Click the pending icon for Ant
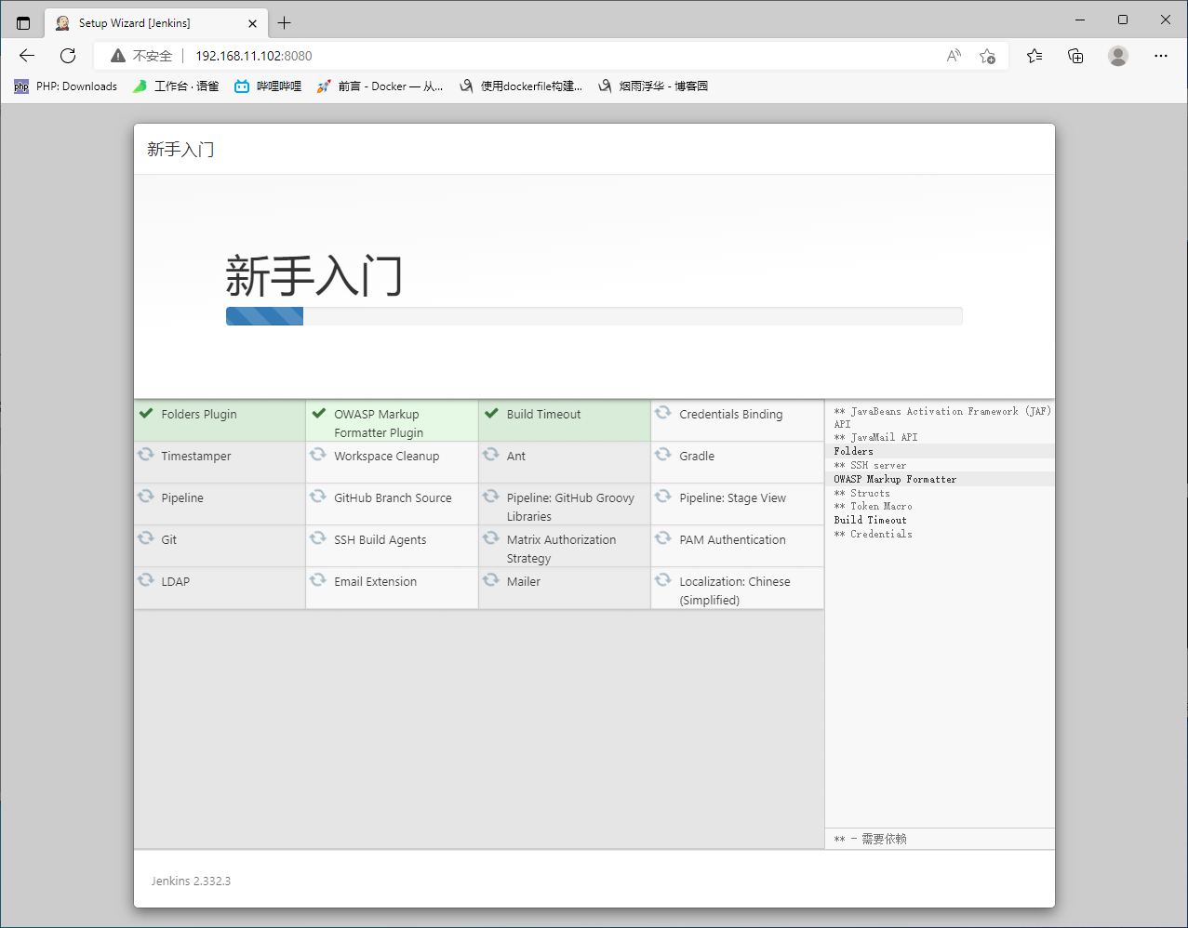This screenshot has height=928, width=1188. click(x=491, y=455)
